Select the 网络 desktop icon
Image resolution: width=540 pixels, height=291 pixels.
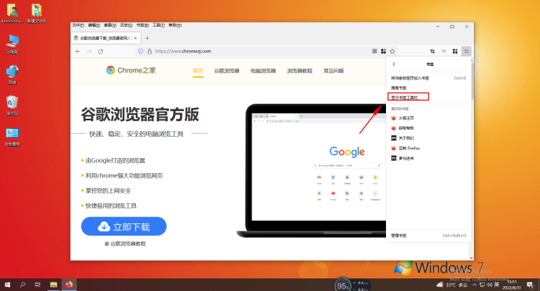click(x=12, y=75)
